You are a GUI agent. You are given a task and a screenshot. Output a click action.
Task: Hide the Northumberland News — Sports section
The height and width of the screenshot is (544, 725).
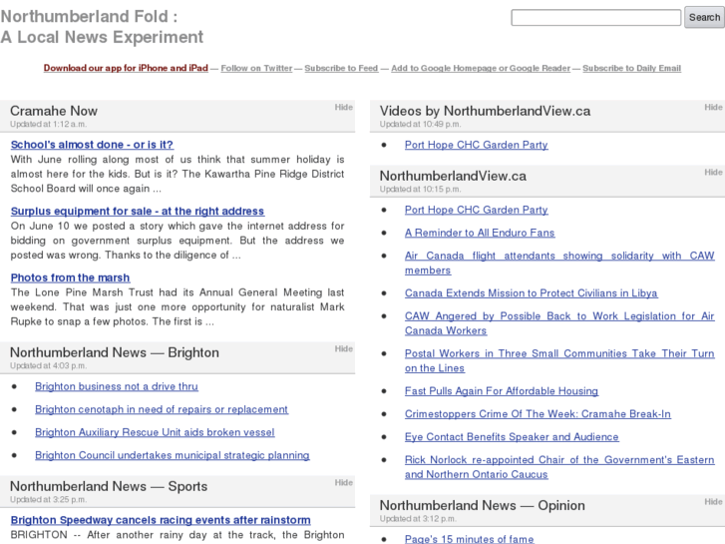coord(343,482)
